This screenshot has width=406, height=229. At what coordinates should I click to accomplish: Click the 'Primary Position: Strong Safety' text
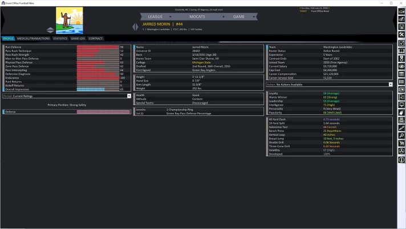67,105
